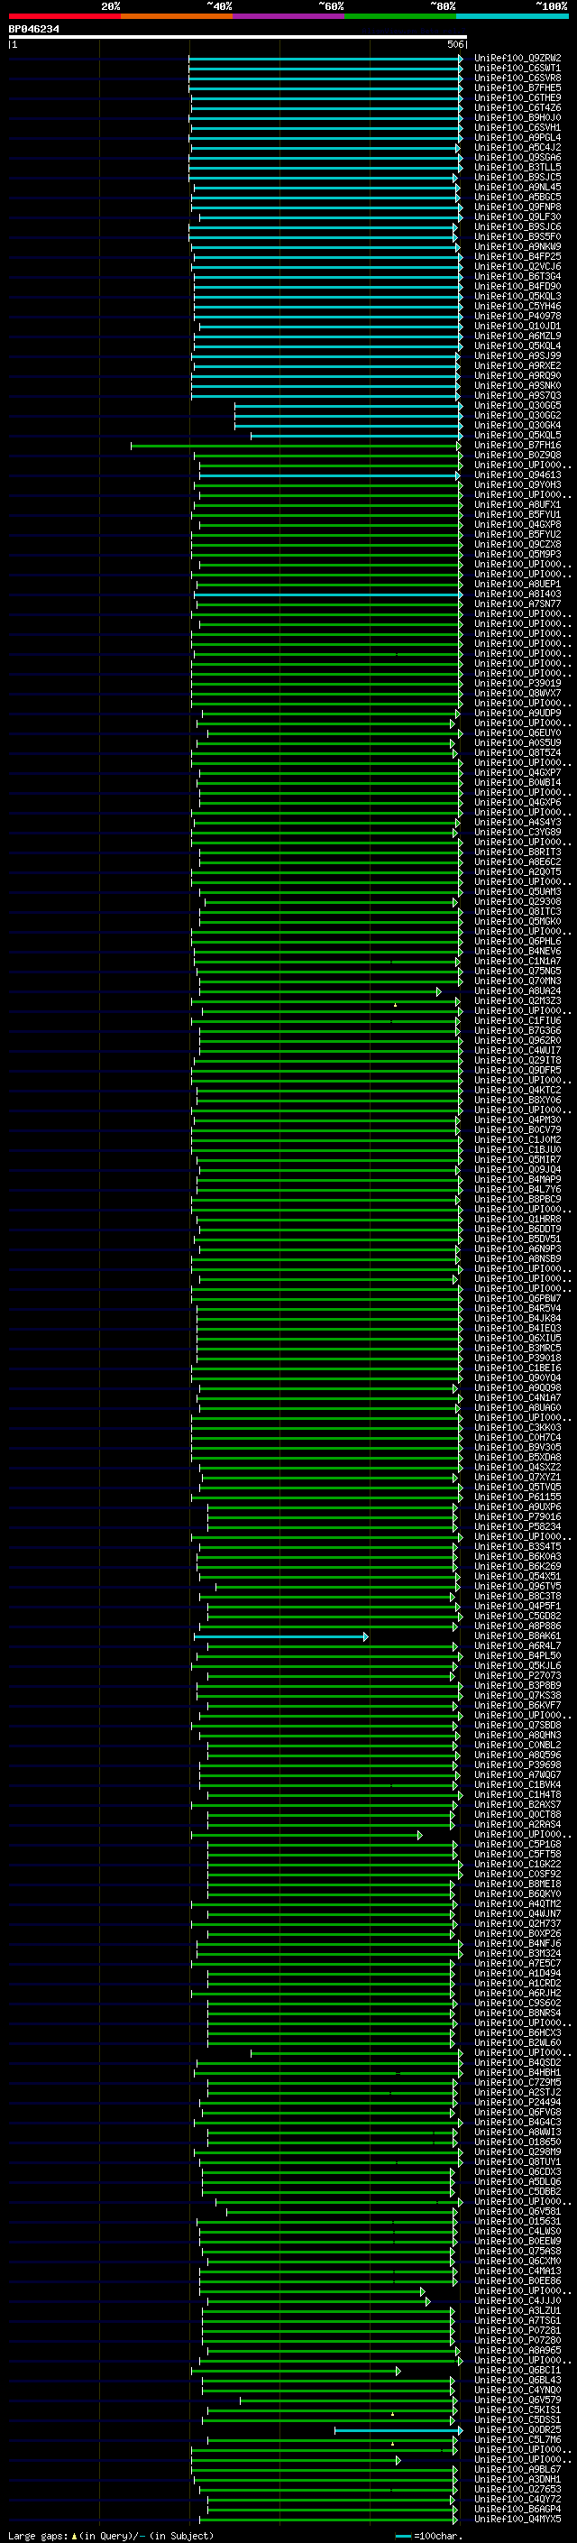
Task: Select hit UniRef100_A9UDP9
Action: point(517,713)
